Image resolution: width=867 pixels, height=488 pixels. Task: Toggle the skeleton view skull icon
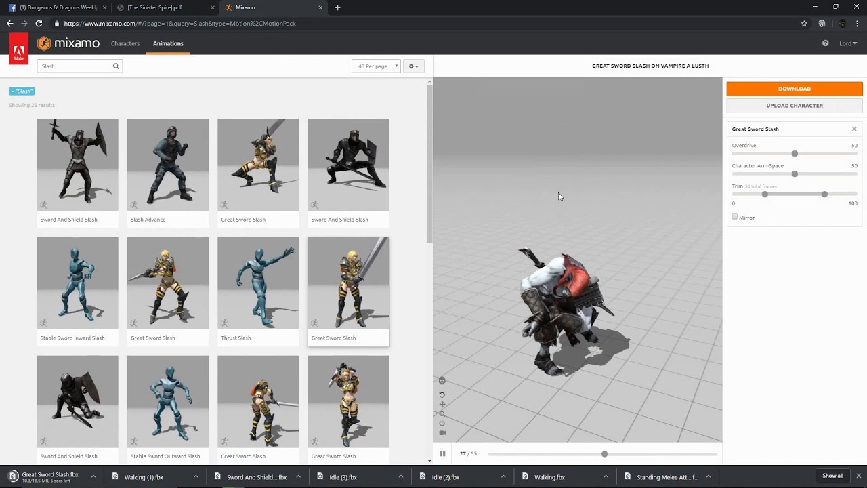tap(442, 381)
